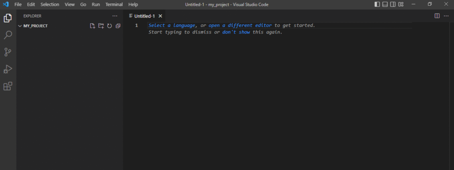
Task: Open the Run and Debug view
Action: click(x=8, y=69)
